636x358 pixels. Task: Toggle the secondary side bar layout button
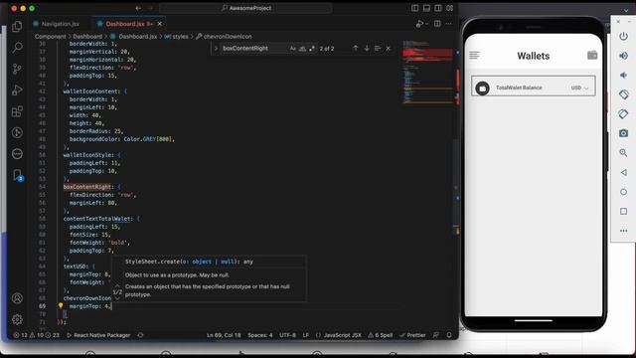[x=438, y=8]
